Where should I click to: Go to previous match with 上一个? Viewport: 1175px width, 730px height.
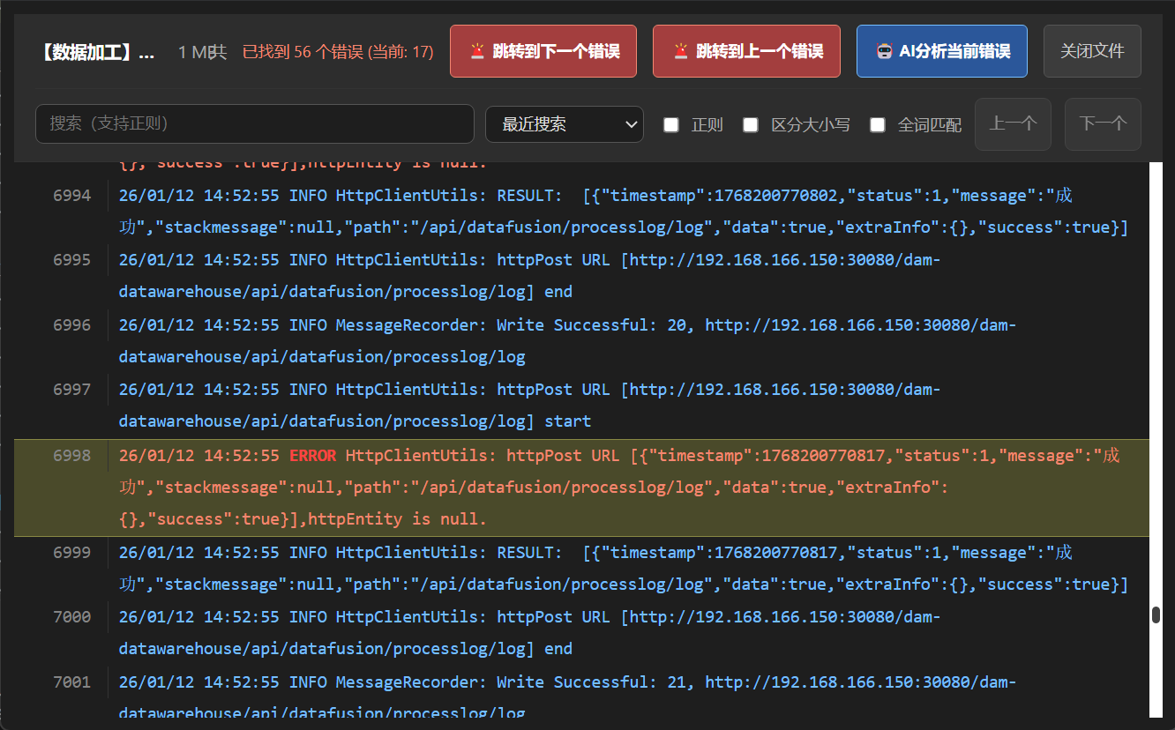pos(1013,123)
